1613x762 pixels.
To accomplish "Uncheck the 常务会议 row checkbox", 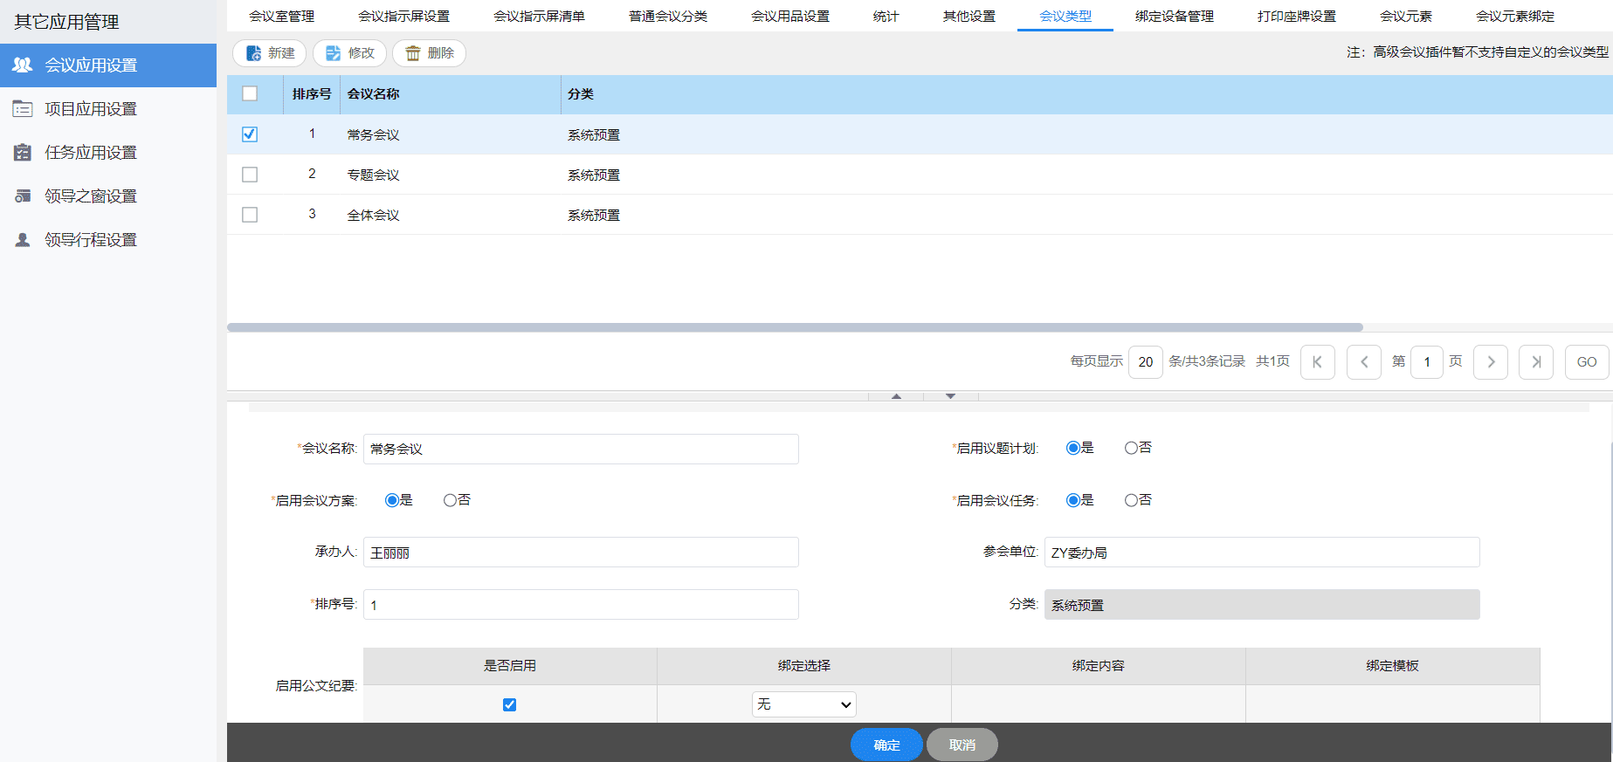I will coord(250,134).
